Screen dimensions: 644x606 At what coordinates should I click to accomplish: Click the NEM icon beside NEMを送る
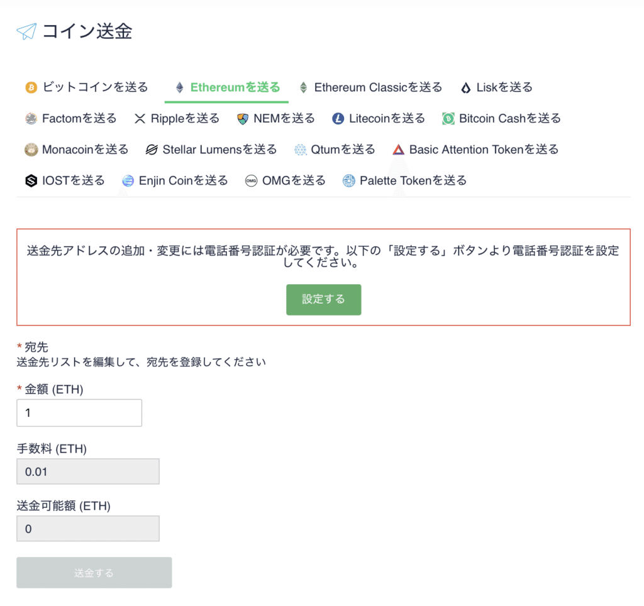pyautogui.click(x=243, y=118)
